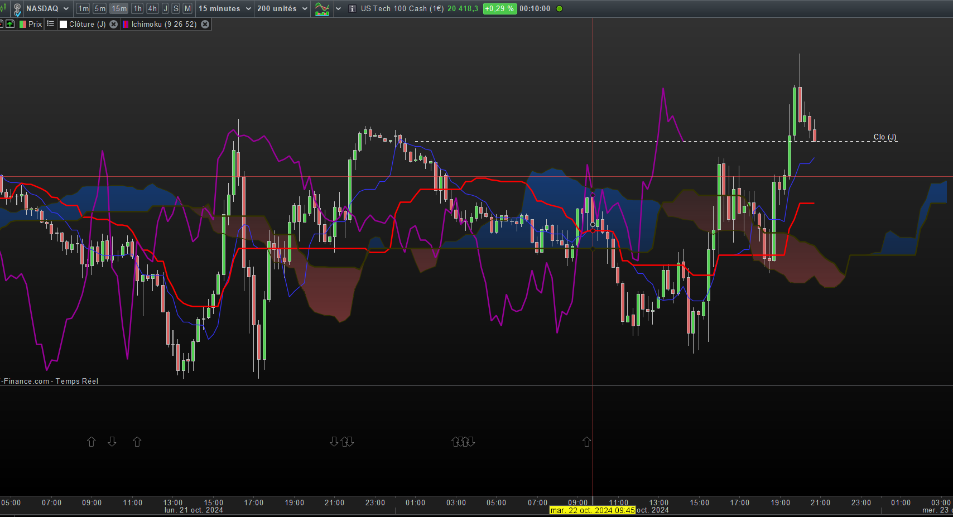Switch to the 5m timeframe
Image resolution: width=953 pixels, height=517 pixels.
click(x=100, y=9)
